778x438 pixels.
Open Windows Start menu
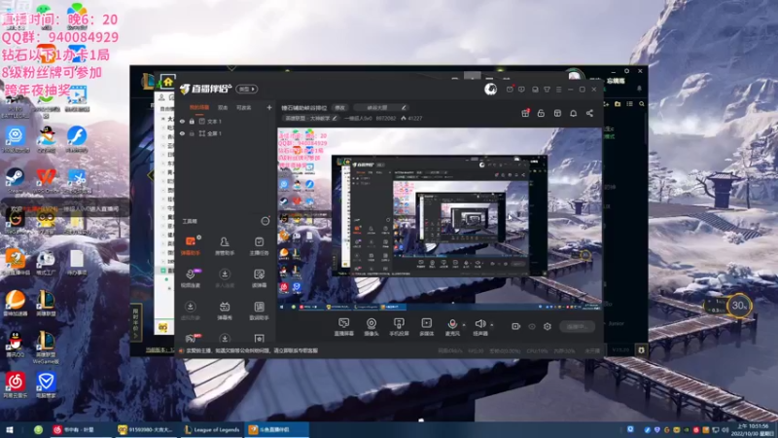click(10, 430)
